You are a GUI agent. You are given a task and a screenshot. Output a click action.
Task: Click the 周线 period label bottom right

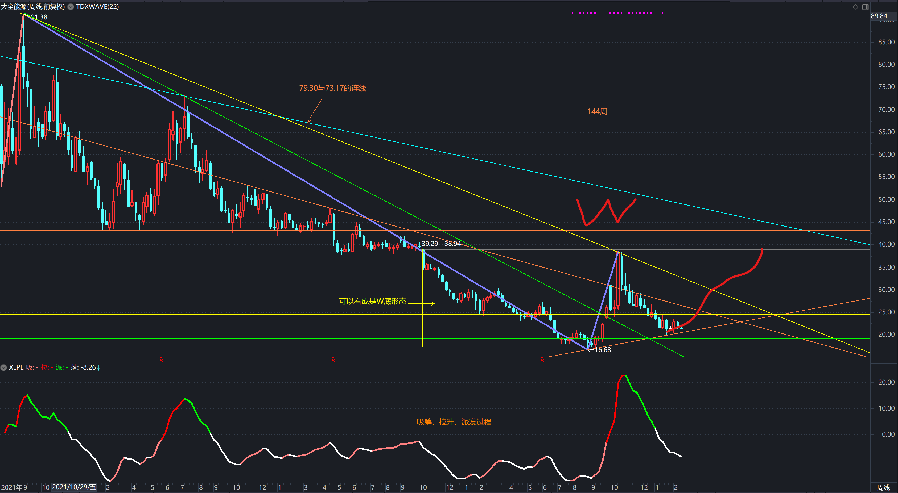pos(883,487)
